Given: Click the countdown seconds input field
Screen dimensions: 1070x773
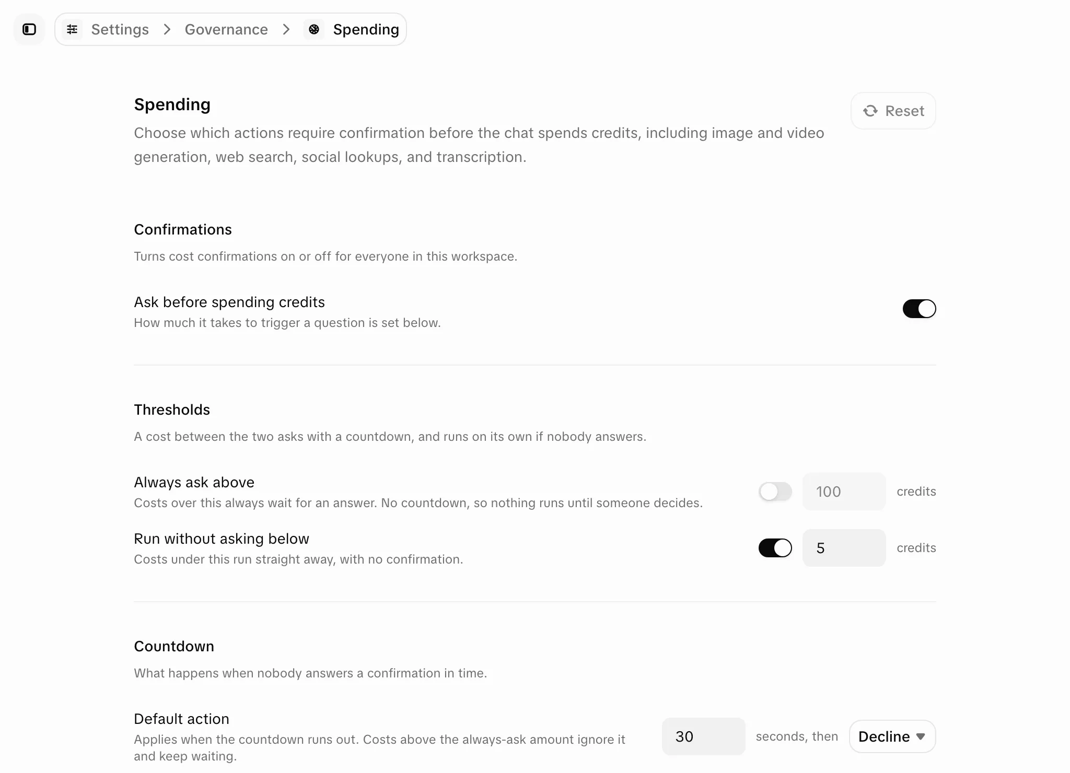Looking at the screenshot, I should (703, 736).
